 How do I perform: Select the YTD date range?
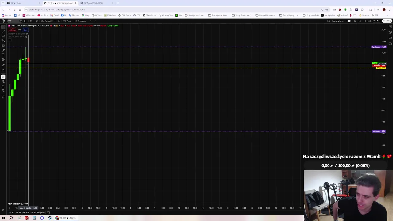point(28,213)
